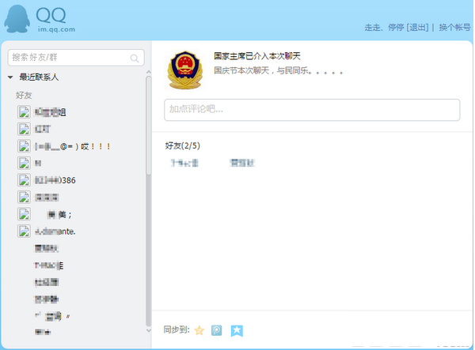Click the 加点评论吧 comment box

coord(311,110)
